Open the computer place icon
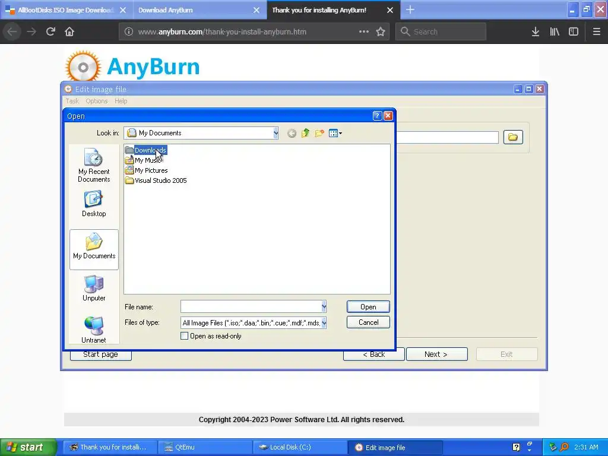 94,288
